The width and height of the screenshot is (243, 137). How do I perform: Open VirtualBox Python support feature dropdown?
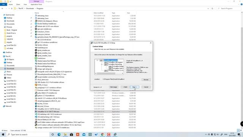(106, 70)
